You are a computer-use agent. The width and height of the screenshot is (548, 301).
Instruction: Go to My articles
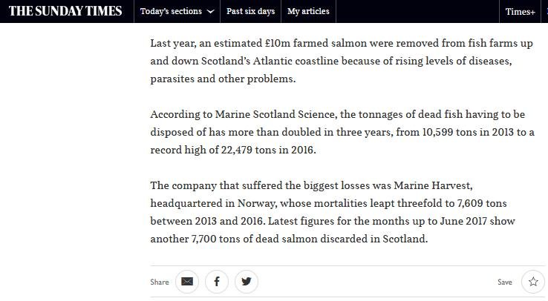tap(308, 12)
